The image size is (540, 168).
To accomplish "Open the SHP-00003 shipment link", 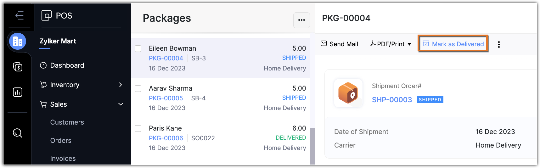I will (392, 100).
